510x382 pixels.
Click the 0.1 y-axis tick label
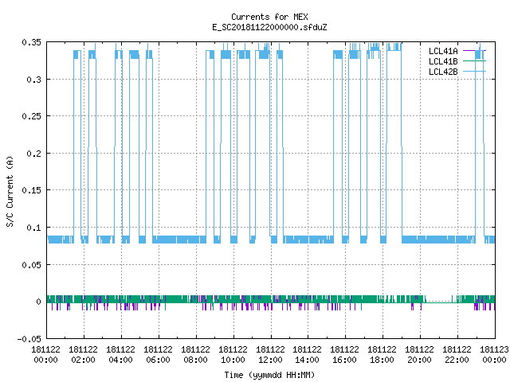tap(34, 228)
